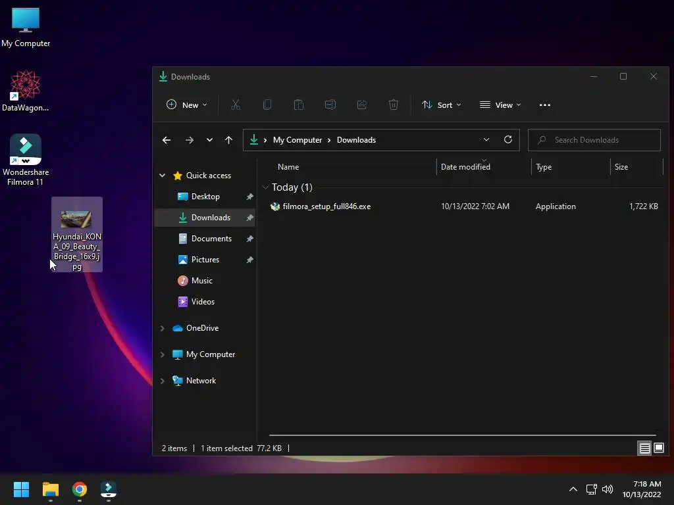
Task: Select DataWagon desktop shortcut
Action: 26,91
